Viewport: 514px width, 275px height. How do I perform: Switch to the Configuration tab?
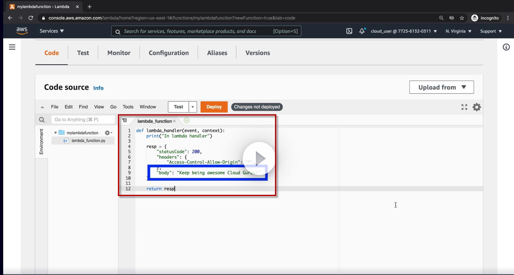(169, 53)
